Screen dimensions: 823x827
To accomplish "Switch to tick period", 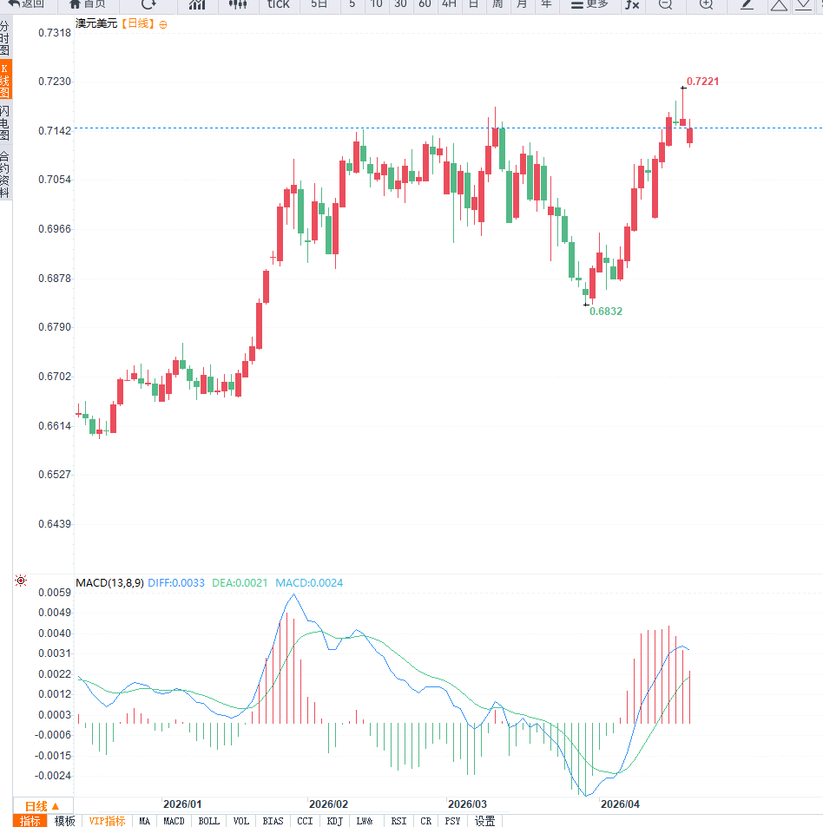I will coord(279,4).
